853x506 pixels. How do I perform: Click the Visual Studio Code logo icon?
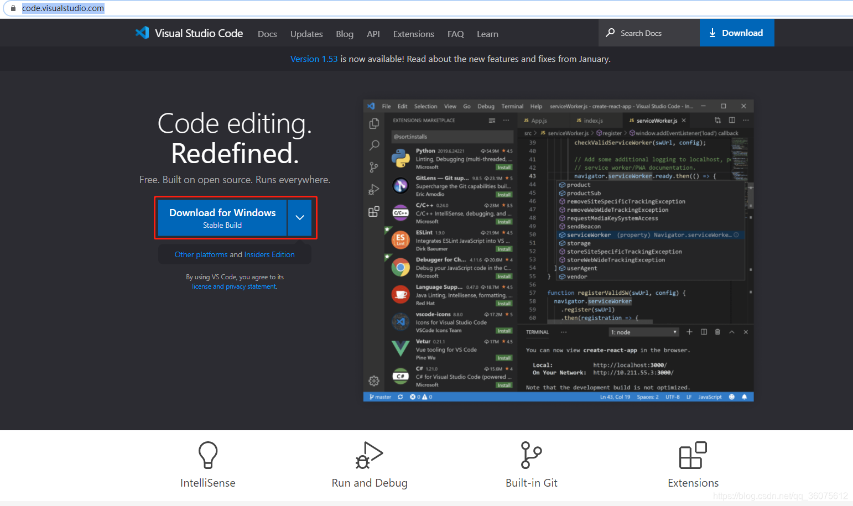coord(142,33)
